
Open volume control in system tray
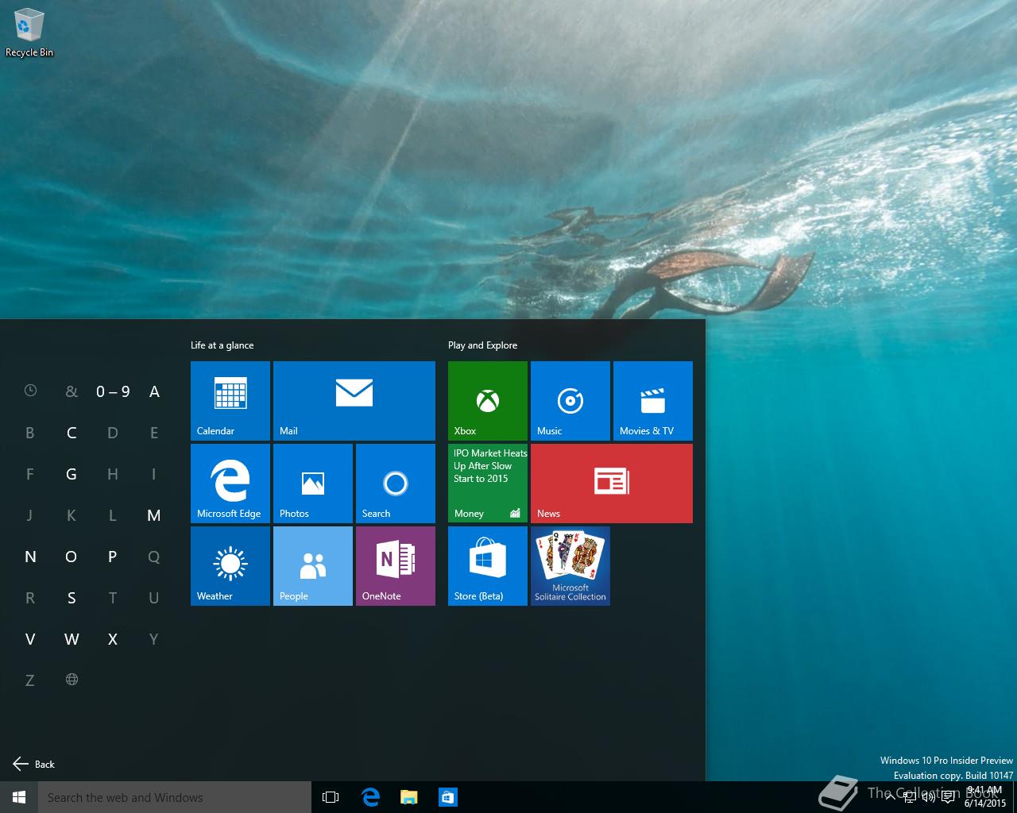click(928, 797)
